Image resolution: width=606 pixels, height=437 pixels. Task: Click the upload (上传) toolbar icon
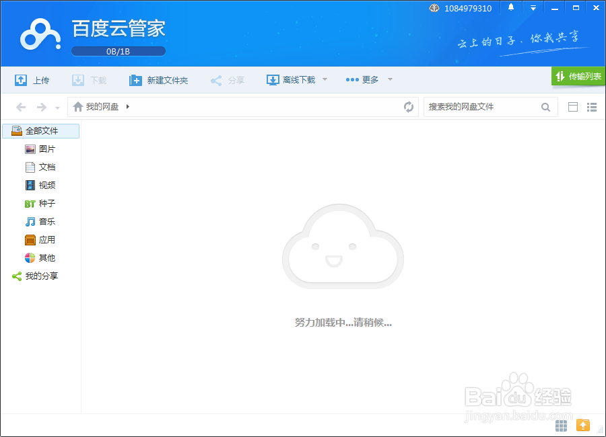(21, 80)
